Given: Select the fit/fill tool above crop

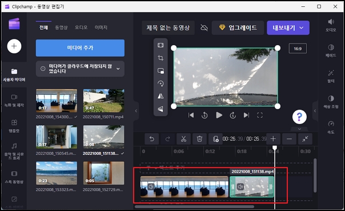Looking at the screenshot, I should tap(161, 45).
